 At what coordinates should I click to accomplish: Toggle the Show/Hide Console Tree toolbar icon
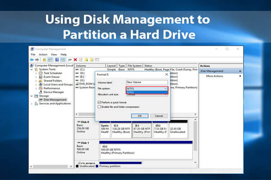click(50, 60)
